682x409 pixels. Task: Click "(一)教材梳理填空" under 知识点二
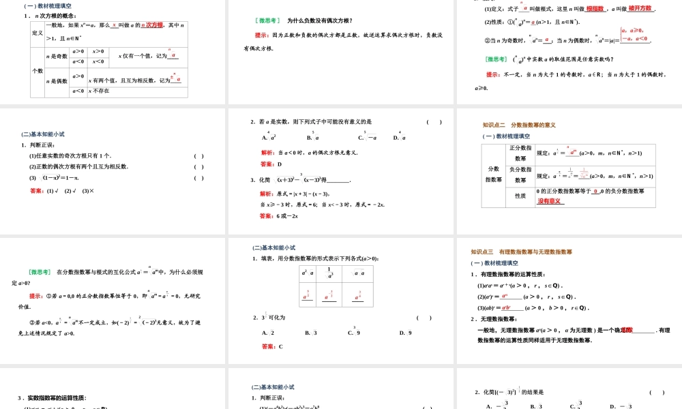pos(506,136)
